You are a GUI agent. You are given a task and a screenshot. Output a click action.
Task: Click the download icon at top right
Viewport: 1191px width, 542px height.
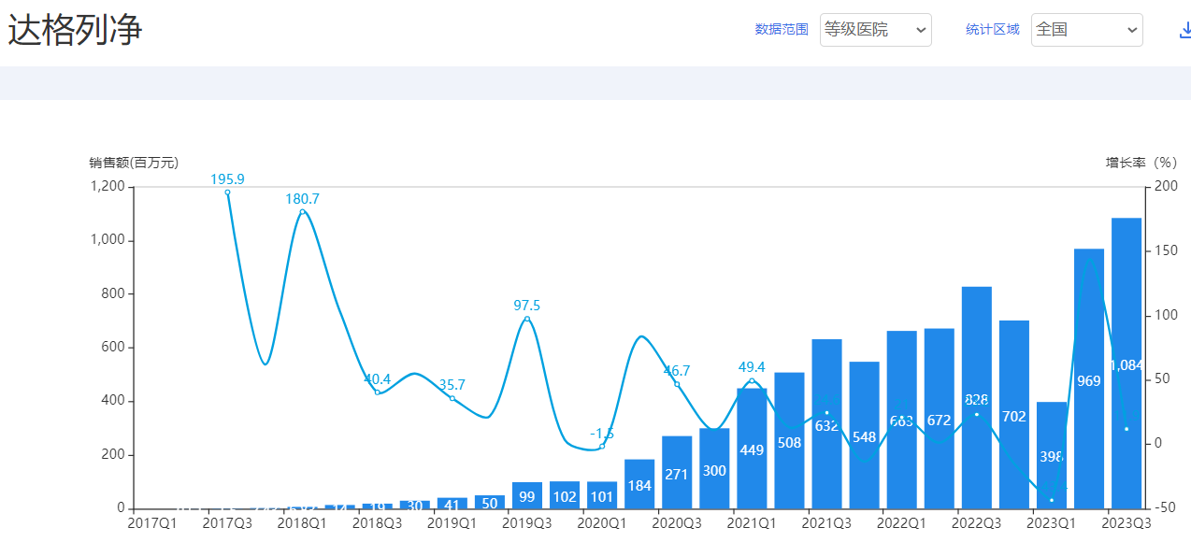pos(1184,30)
